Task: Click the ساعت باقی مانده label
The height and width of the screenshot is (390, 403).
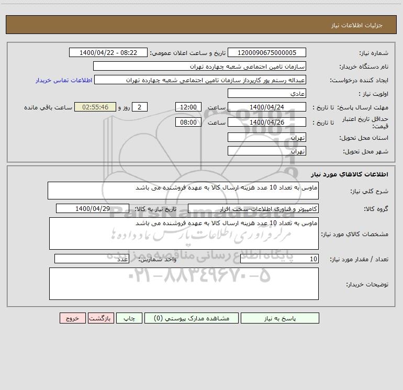Action: pyautogui.click(x=48, y=107)
